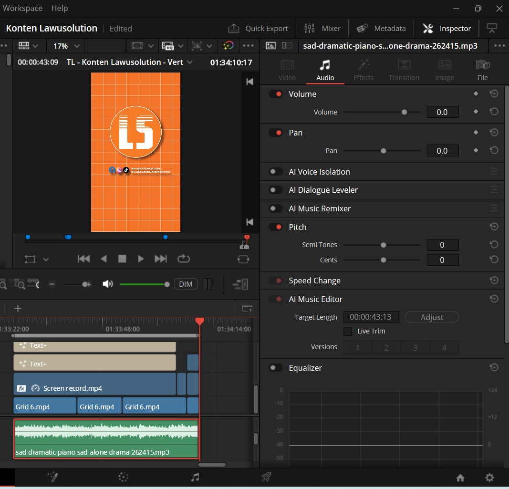The height and width of the screenshot is (489, 509).
Task: Toggle the AI Music Editor switch
Action: [x=276, y=299]
